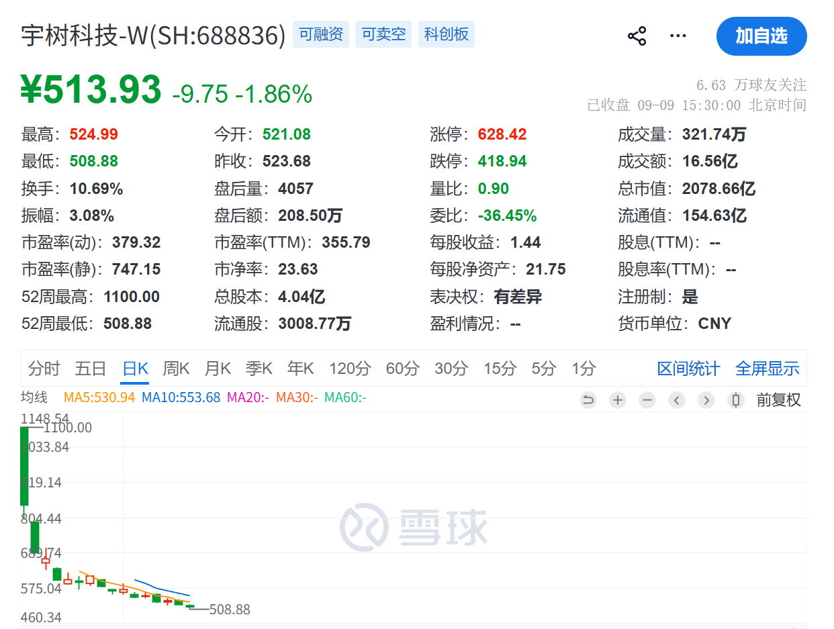The image size is (834, 629).
Task: Click the 6.63 万球友关注 follower count
Action: (x=751, y=85)
